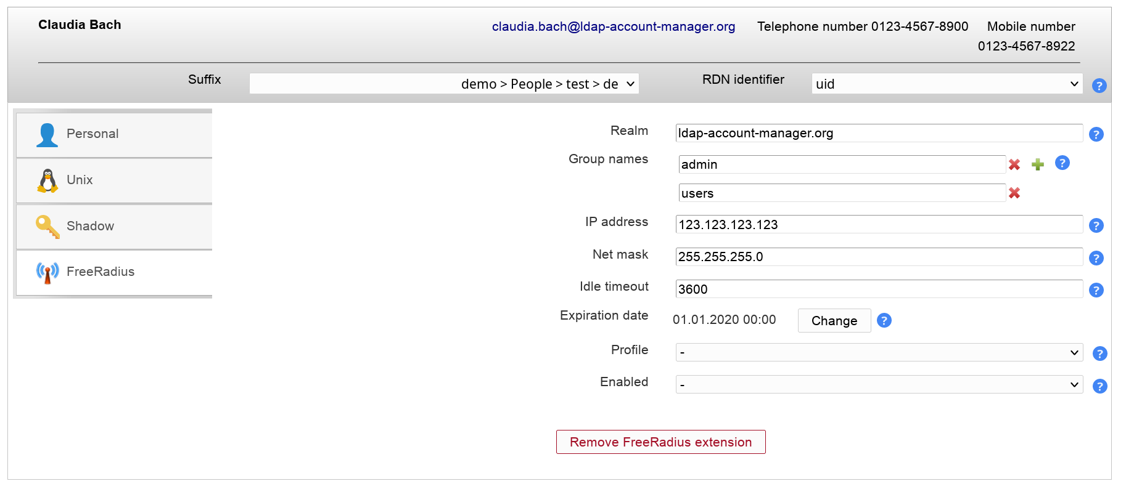This screenshot has width=1126, height=489.
Task: Open help for Idle timeout
Action: click(1096, 290)
